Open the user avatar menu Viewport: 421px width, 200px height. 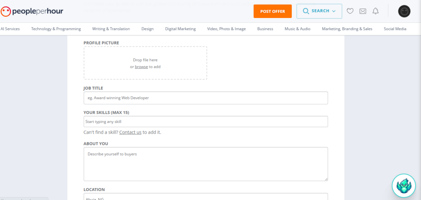click(x=404, y=11)
